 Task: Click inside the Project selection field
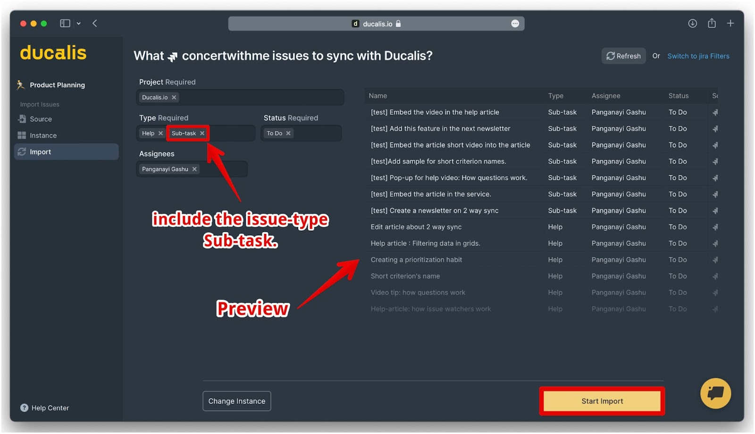(x=240, y=98)
